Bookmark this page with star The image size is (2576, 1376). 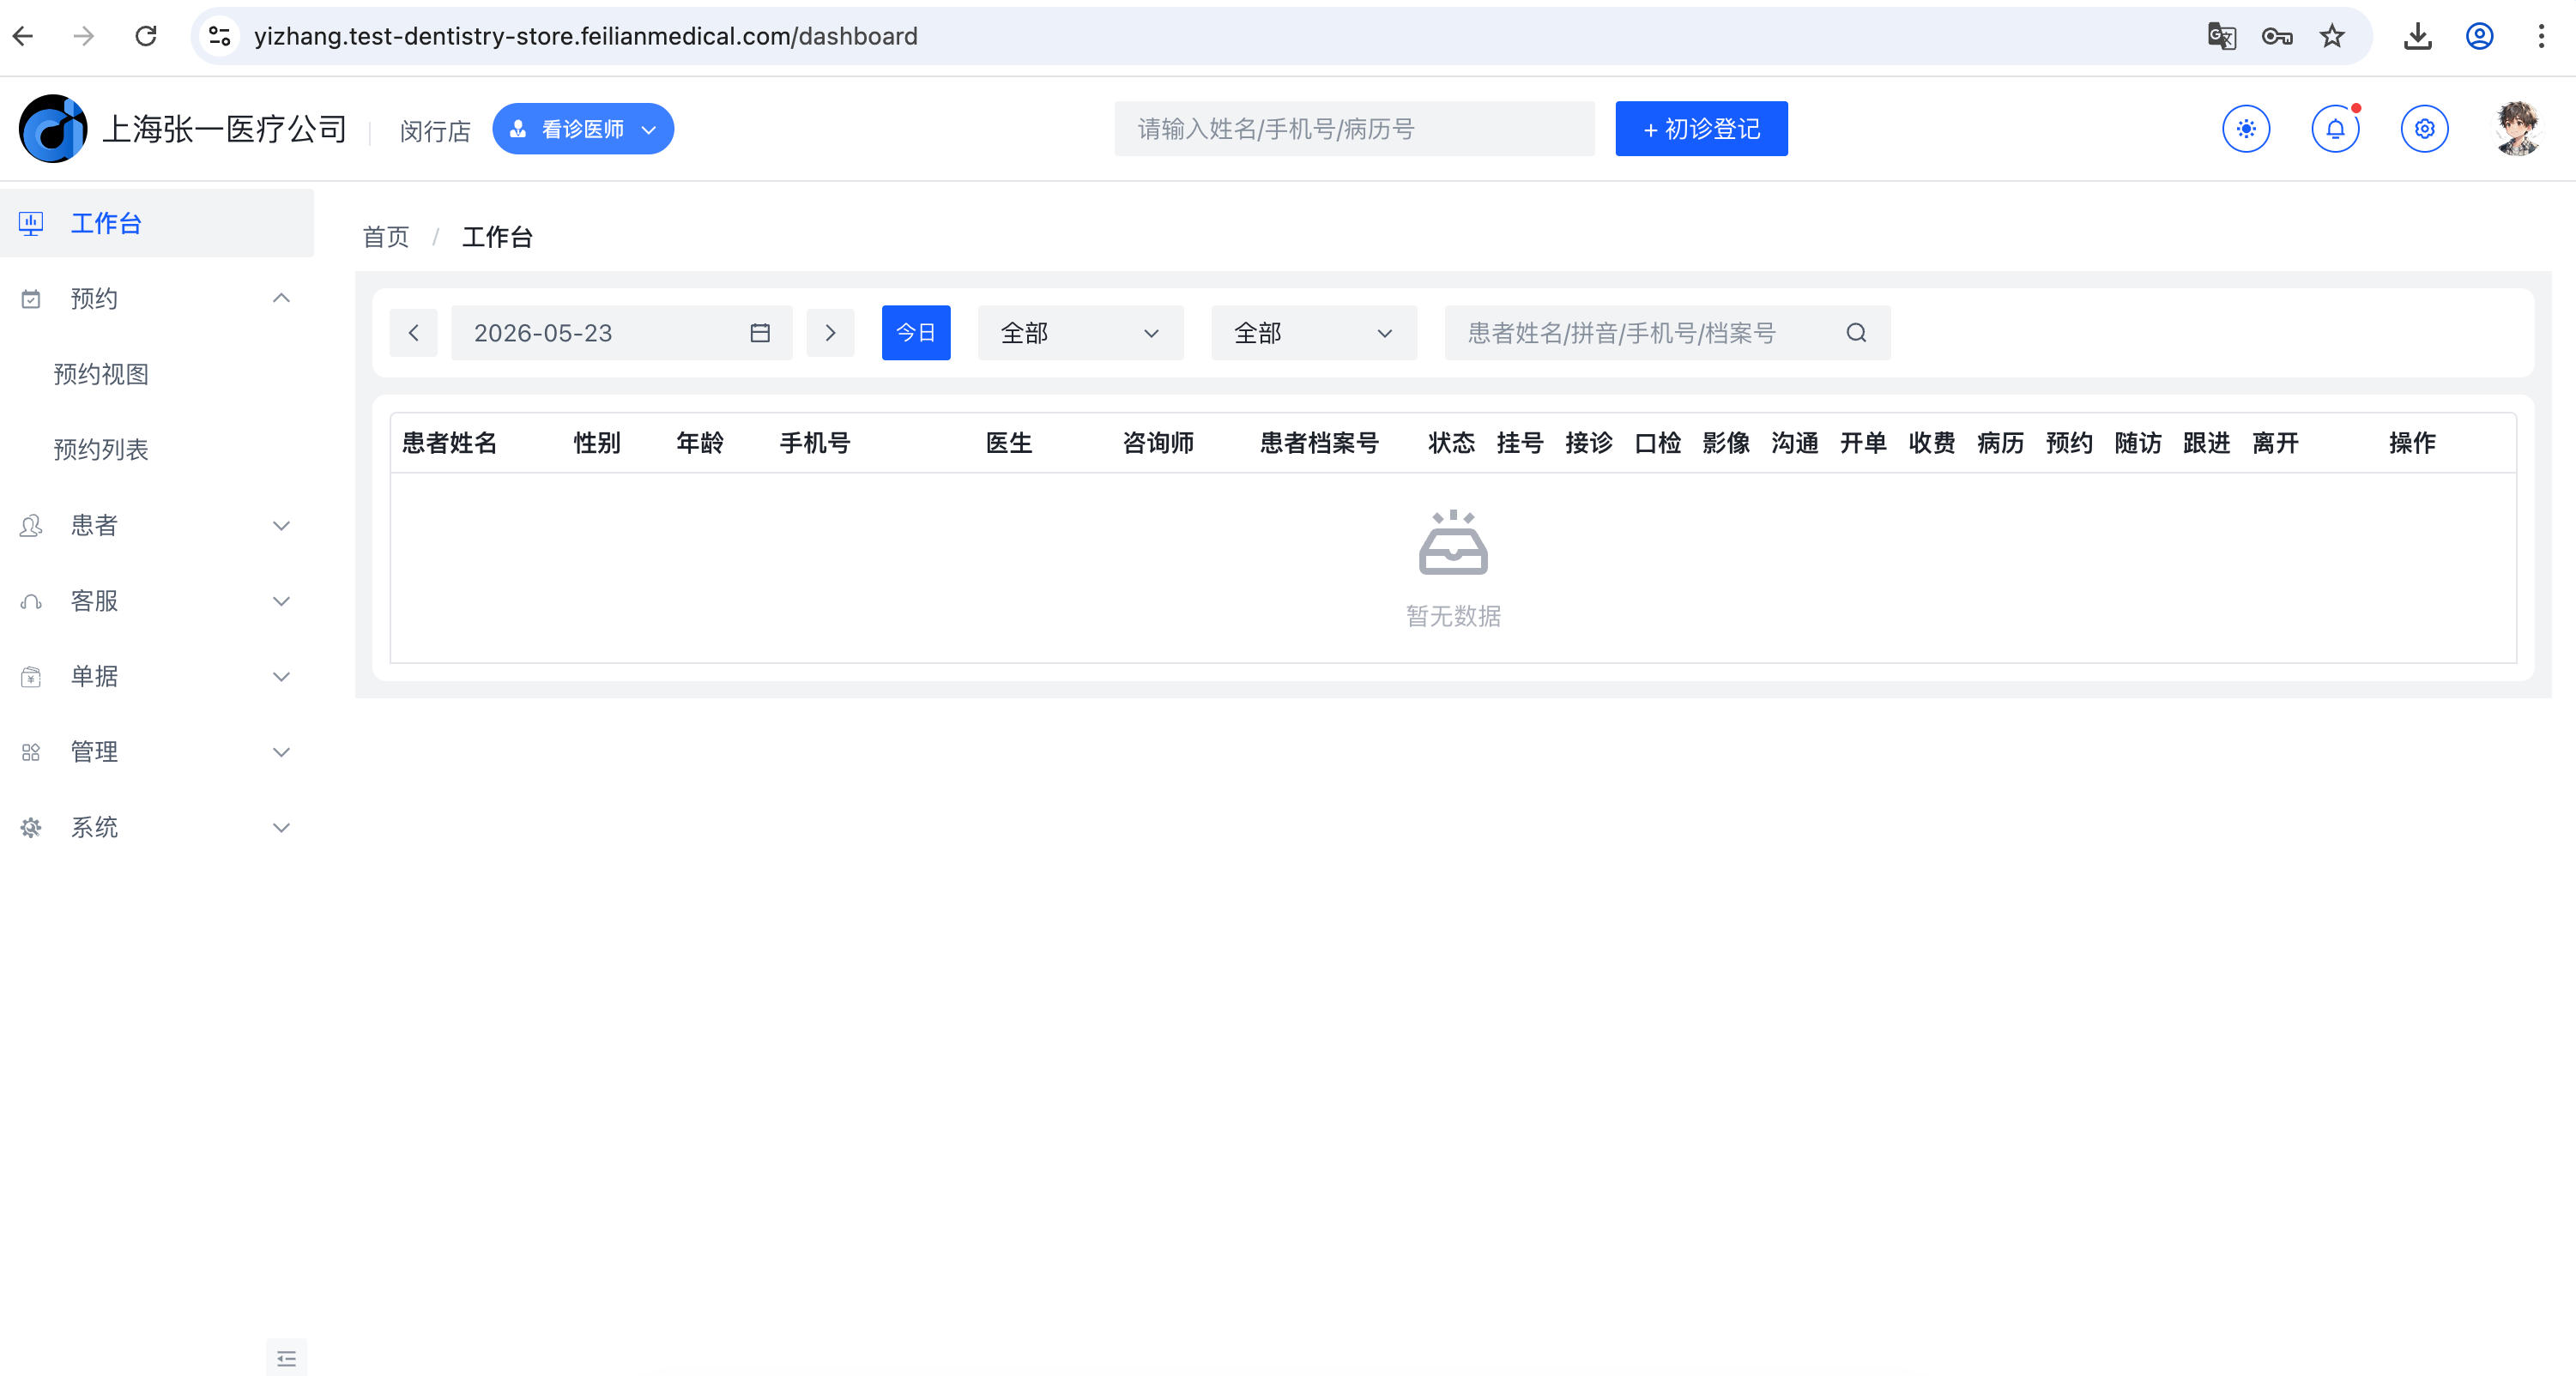click(x=2332, y=36)
